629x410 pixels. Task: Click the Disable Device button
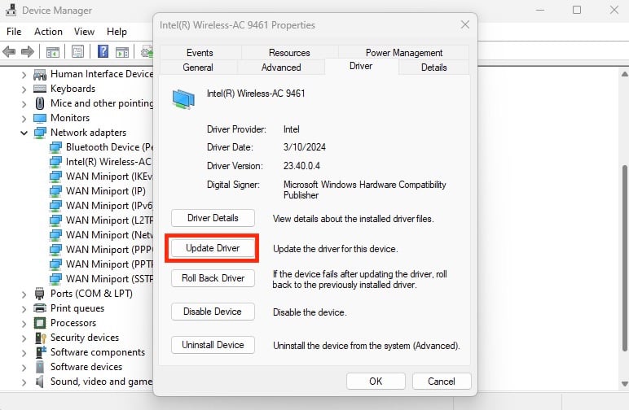[213, 312]
